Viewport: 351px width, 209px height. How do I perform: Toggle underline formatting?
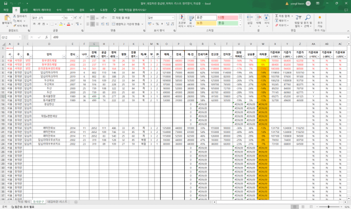pyautogui.click(x=43, y=24)
